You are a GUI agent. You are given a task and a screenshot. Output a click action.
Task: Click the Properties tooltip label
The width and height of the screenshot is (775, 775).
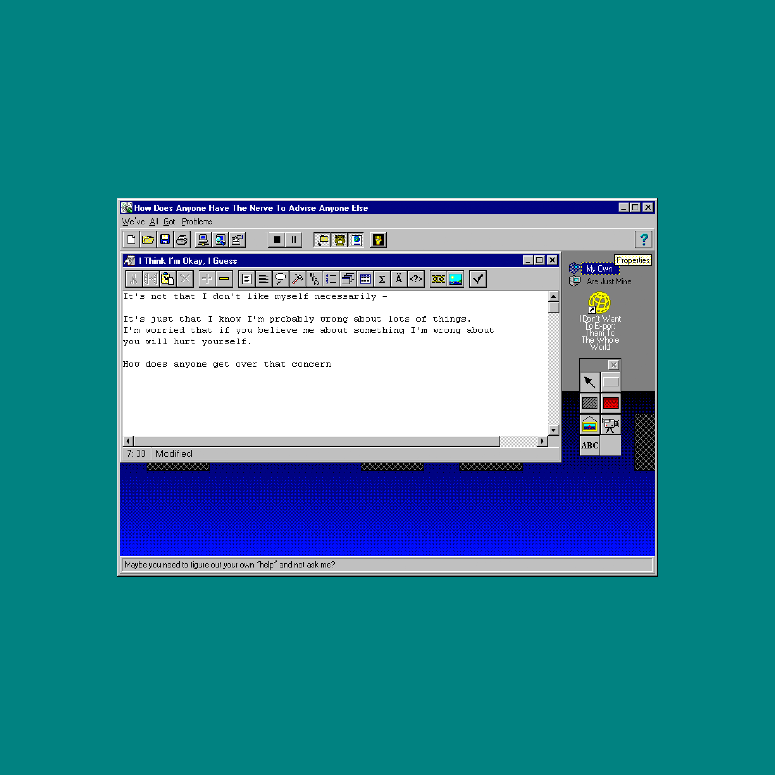point(633,260)
